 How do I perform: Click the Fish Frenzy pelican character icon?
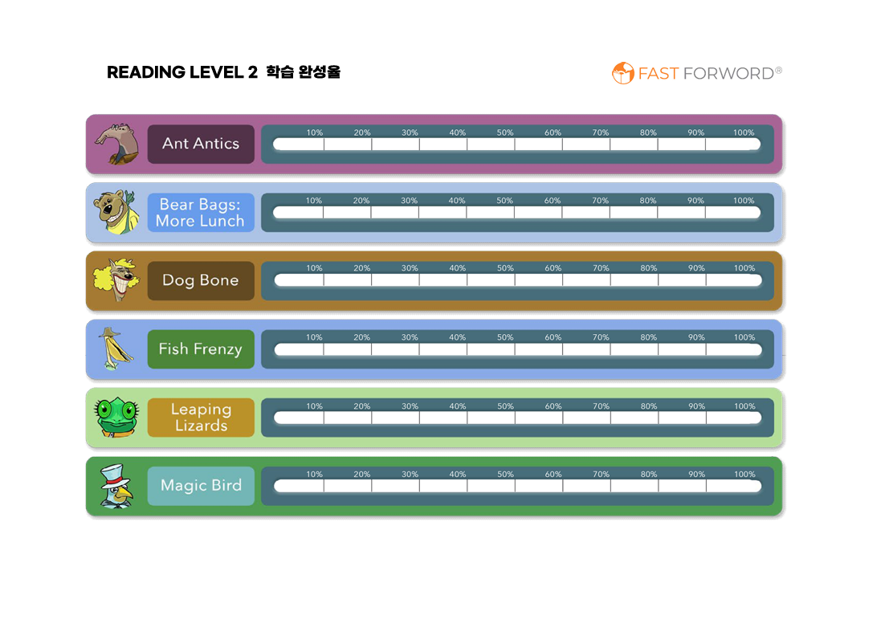click(116, 349)
